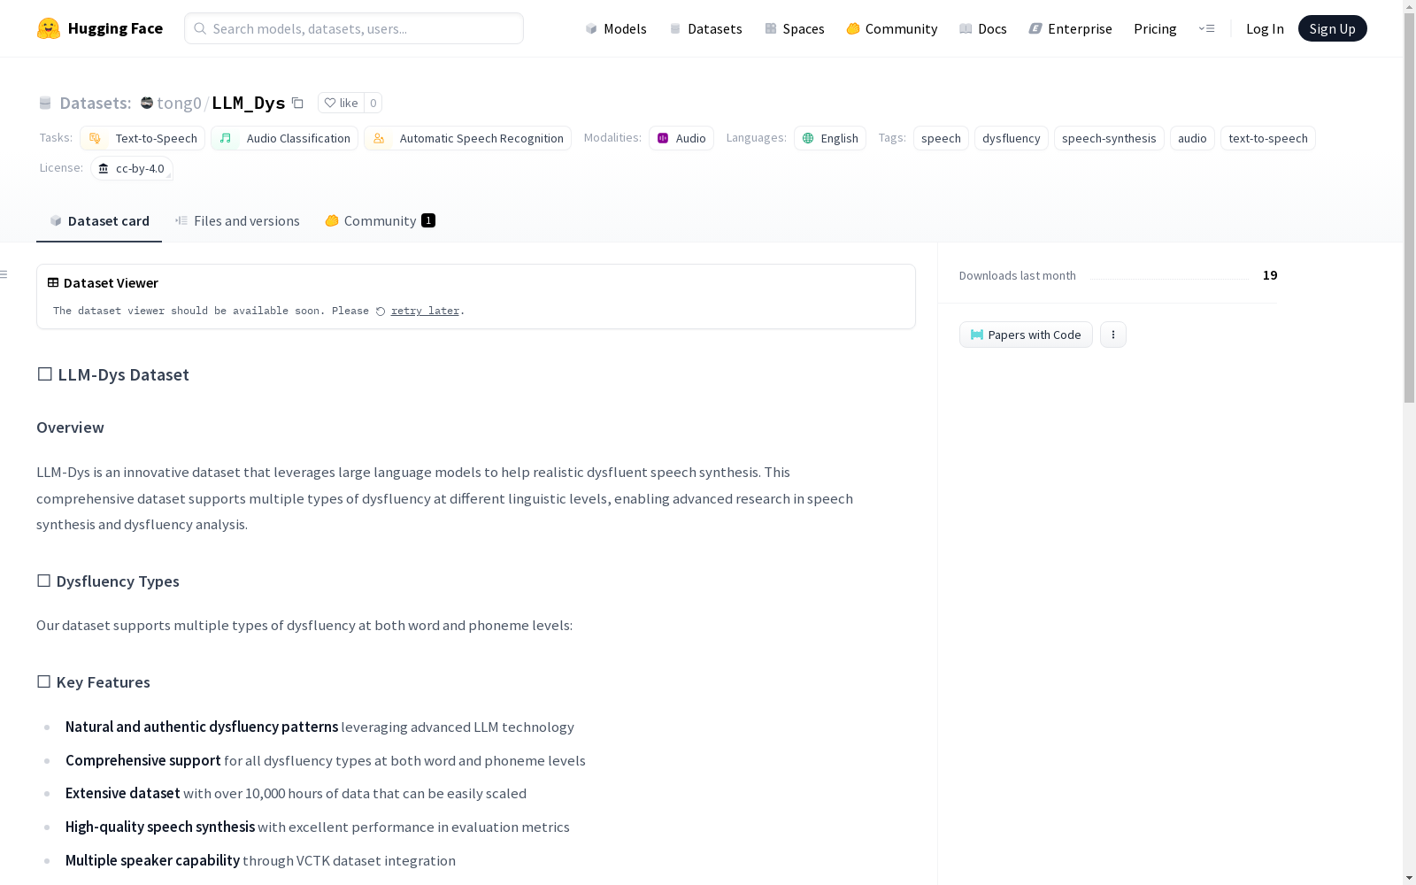Viewport: 1416px width, 885px height.
Task: Click the license bank icon
Action: click(x=104, y=168)
